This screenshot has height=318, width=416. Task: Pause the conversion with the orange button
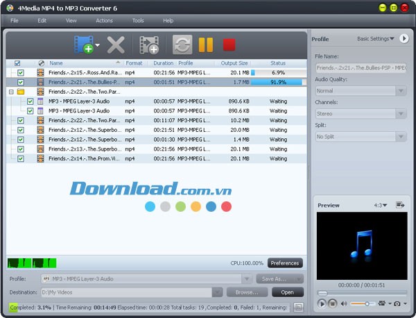pyautogui.click(x=206, y=45)
